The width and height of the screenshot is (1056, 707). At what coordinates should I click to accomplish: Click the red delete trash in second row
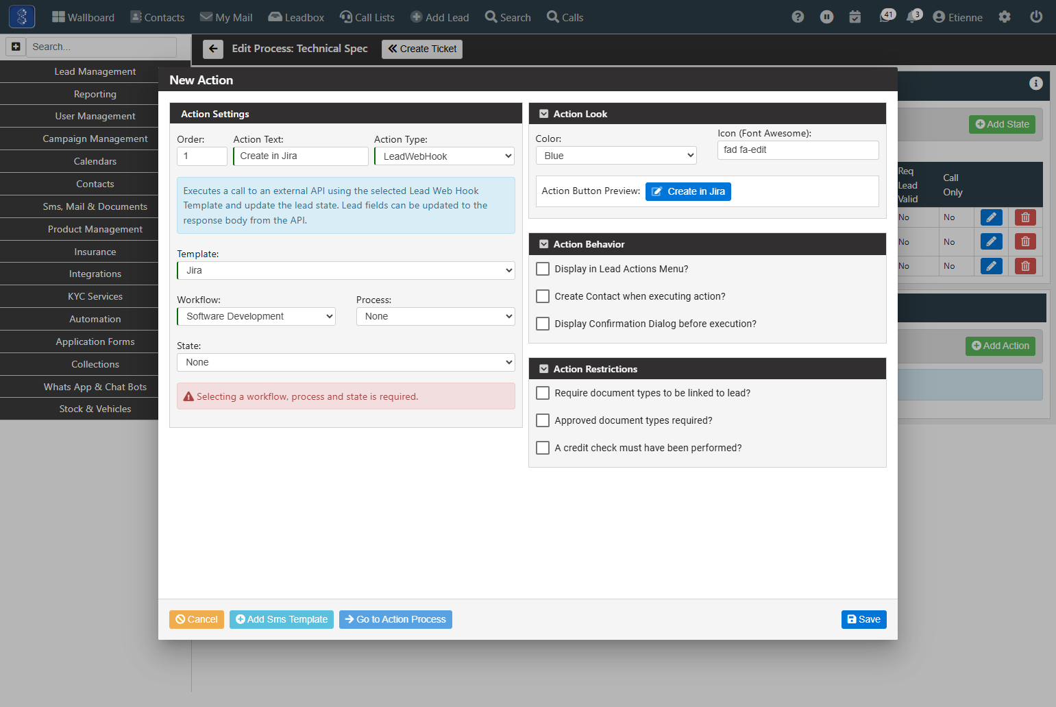tap(1025, 241)
